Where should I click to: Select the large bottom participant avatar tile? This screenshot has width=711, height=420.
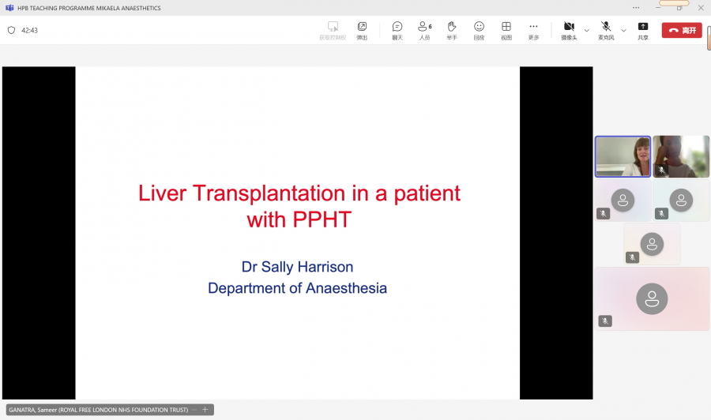(x=652, y=298)
